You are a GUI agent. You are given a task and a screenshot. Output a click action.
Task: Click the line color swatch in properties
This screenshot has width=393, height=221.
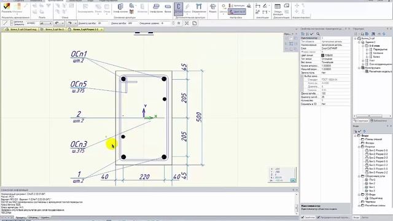[323, 55]
